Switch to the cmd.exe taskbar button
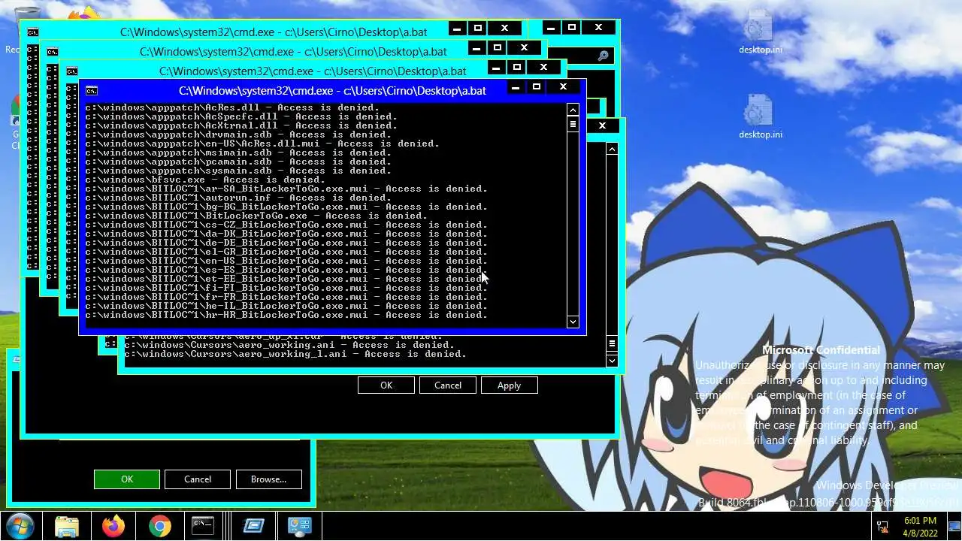Viewport: 962px width, 541px height. click(203, 526)
